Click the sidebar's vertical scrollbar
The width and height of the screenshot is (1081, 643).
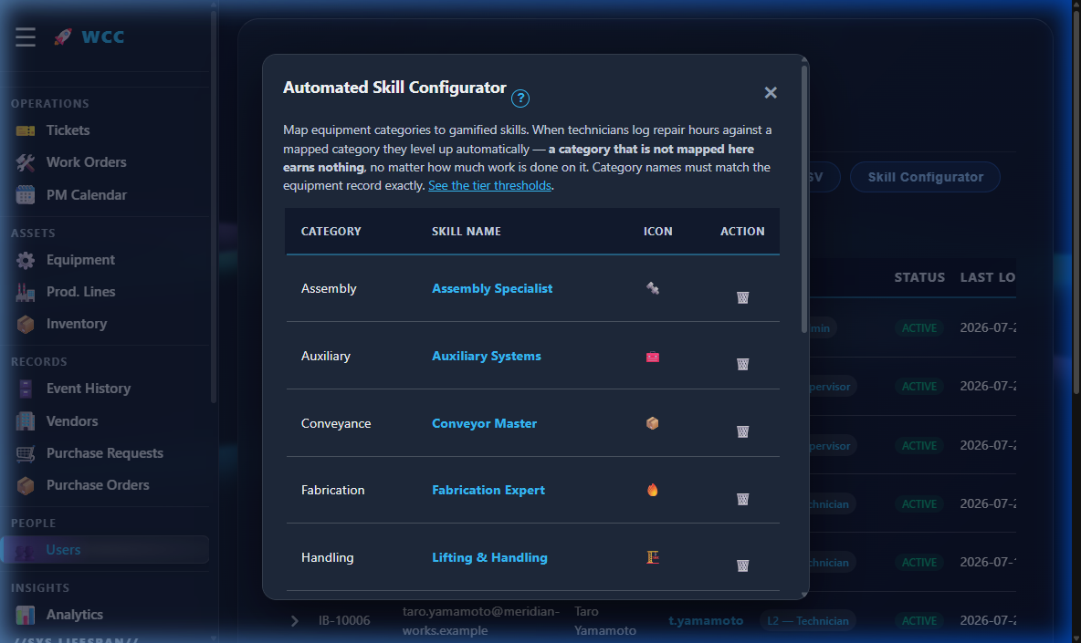[214, 206]
